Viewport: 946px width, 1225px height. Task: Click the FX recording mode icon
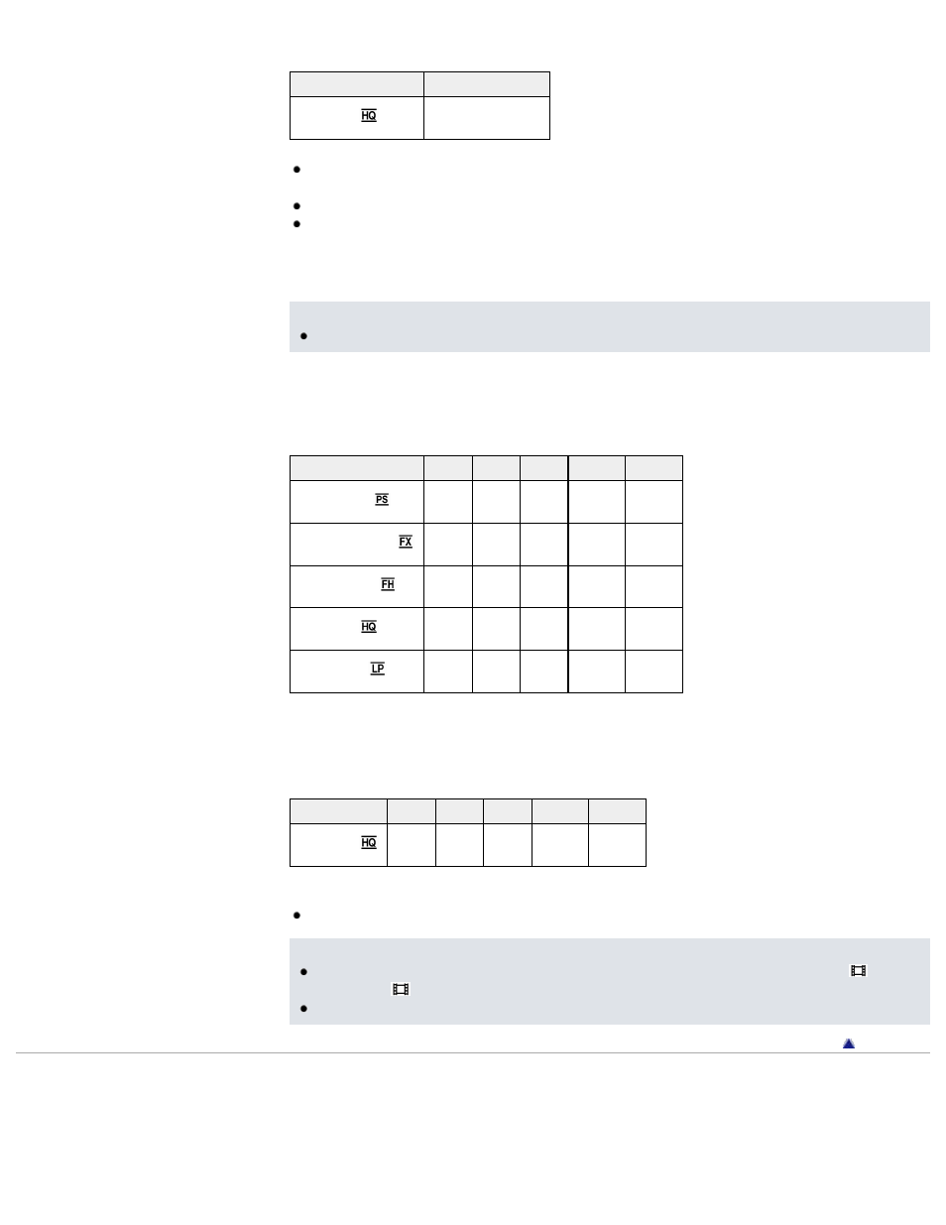point(405,542)
